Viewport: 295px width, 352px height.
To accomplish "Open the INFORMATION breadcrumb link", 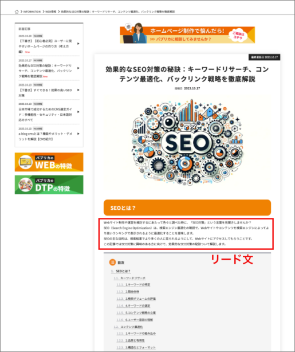I will tap(32, 11).
